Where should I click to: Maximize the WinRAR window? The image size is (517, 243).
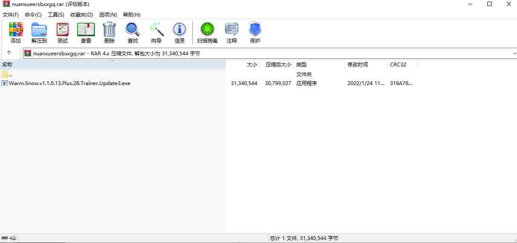489,4
